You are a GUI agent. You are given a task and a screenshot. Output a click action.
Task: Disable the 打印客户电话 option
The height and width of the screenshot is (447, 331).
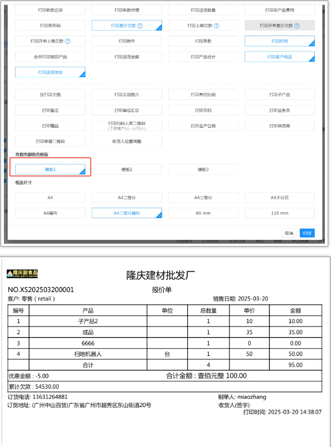[279, 57]
